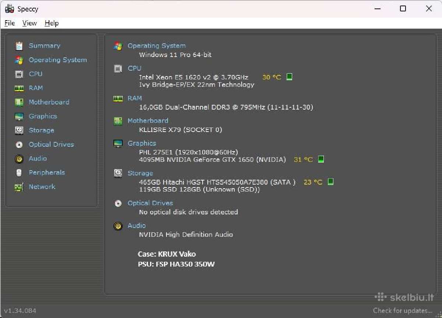Click the Storage hard drive icon in sidebar
This screenshot has height=318, width=442.
pos(19,131)
